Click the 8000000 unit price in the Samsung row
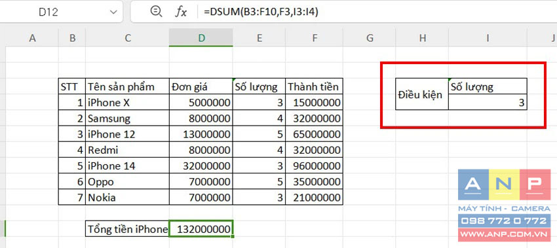This screenshot has width=557, height=248. click(x=201, y=118)
